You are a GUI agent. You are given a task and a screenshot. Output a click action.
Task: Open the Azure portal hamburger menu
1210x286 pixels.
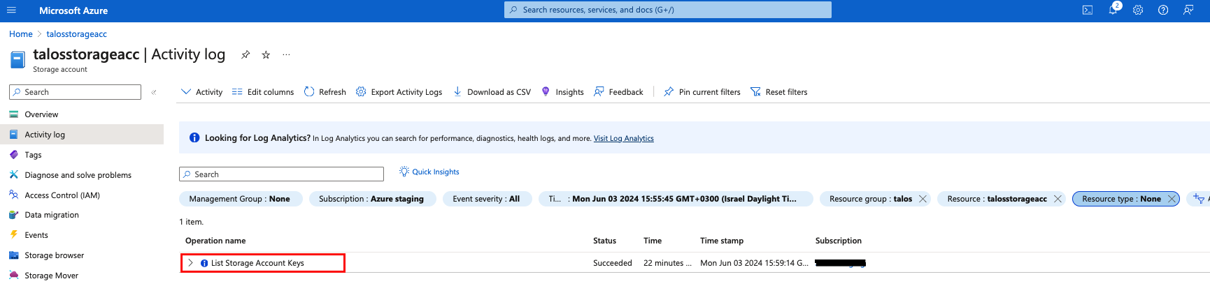tap(11, 10)
